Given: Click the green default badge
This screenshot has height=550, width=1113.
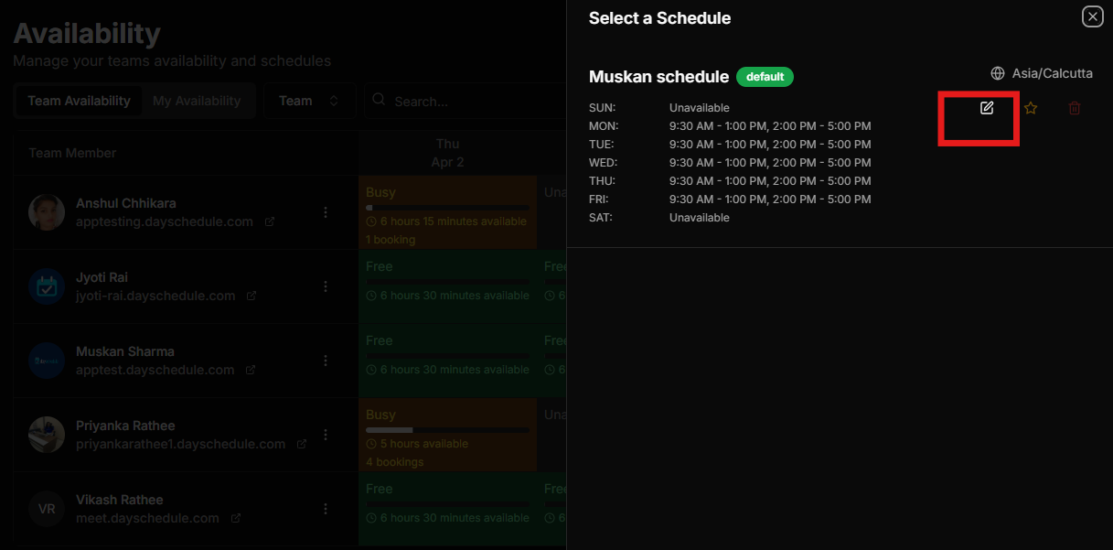Looking at the screenshot, I should click(765, 77).
